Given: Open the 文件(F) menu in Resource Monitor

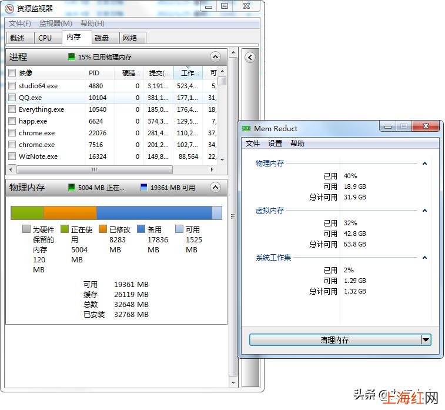Looking at the screenshot, I should pos(19,24).
